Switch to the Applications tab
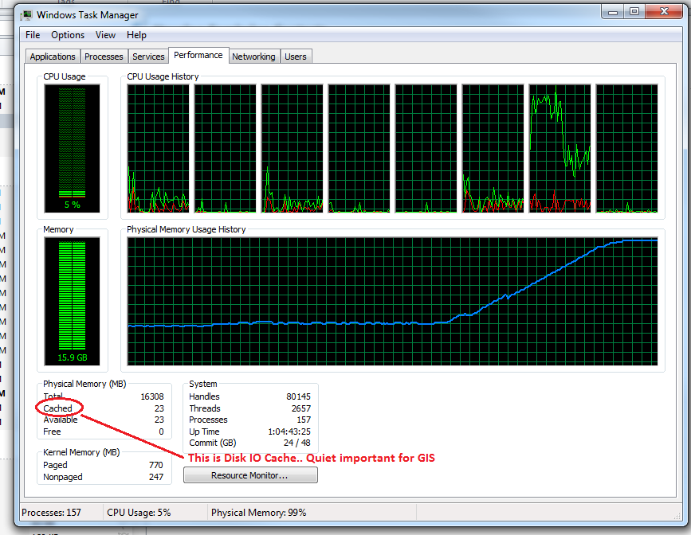Image resolution: width=691 pixels, height=535 pixels. pos(53,57)
